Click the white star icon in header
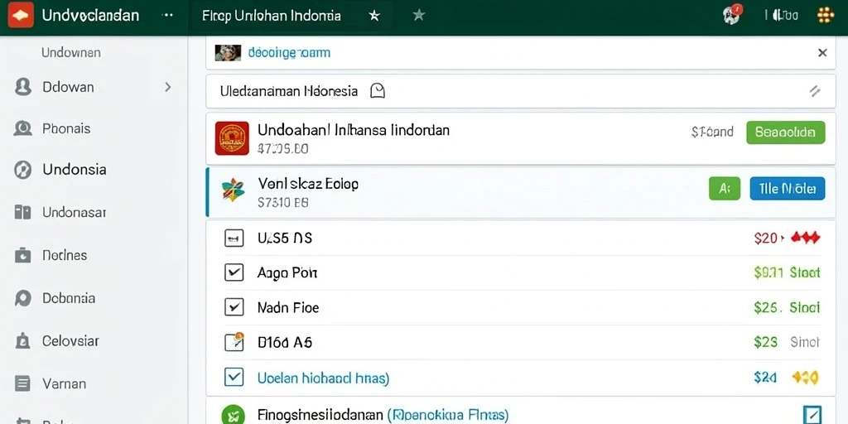This screenshot has width=848, height=424. click(x=373, y=16)
